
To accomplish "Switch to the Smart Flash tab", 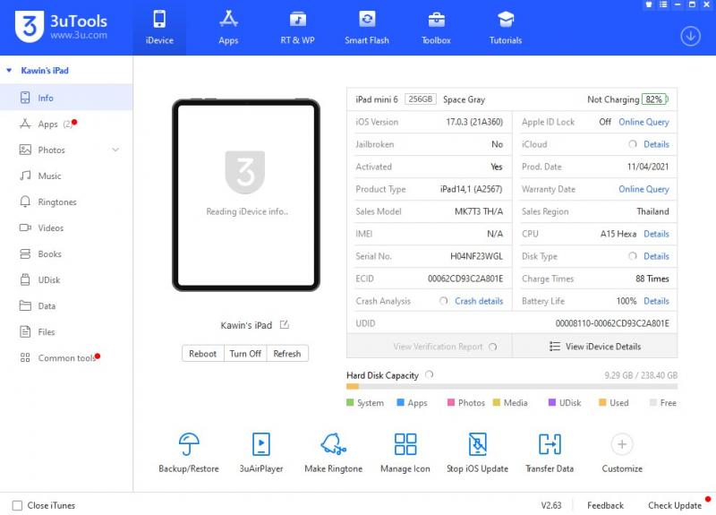I will pos(367,27).
